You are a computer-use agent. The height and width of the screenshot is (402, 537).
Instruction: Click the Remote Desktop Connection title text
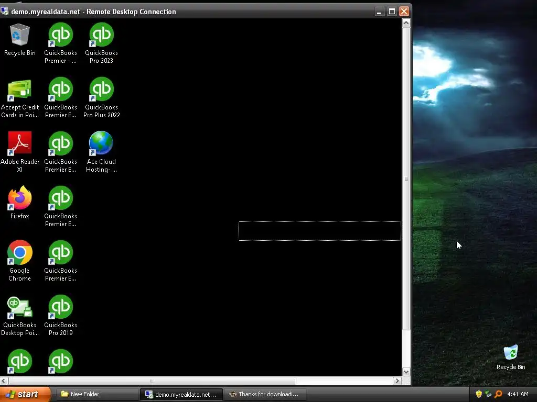click(x=93, y=12)
